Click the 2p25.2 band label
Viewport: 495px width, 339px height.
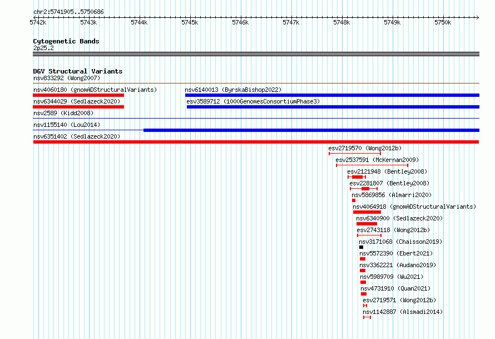click(x=43, y=48)
